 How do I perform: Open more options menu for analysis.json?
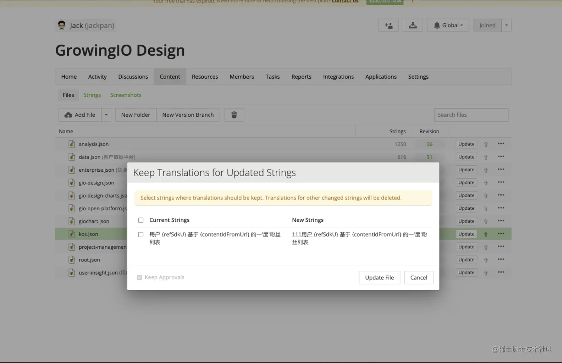click(501, 144)
